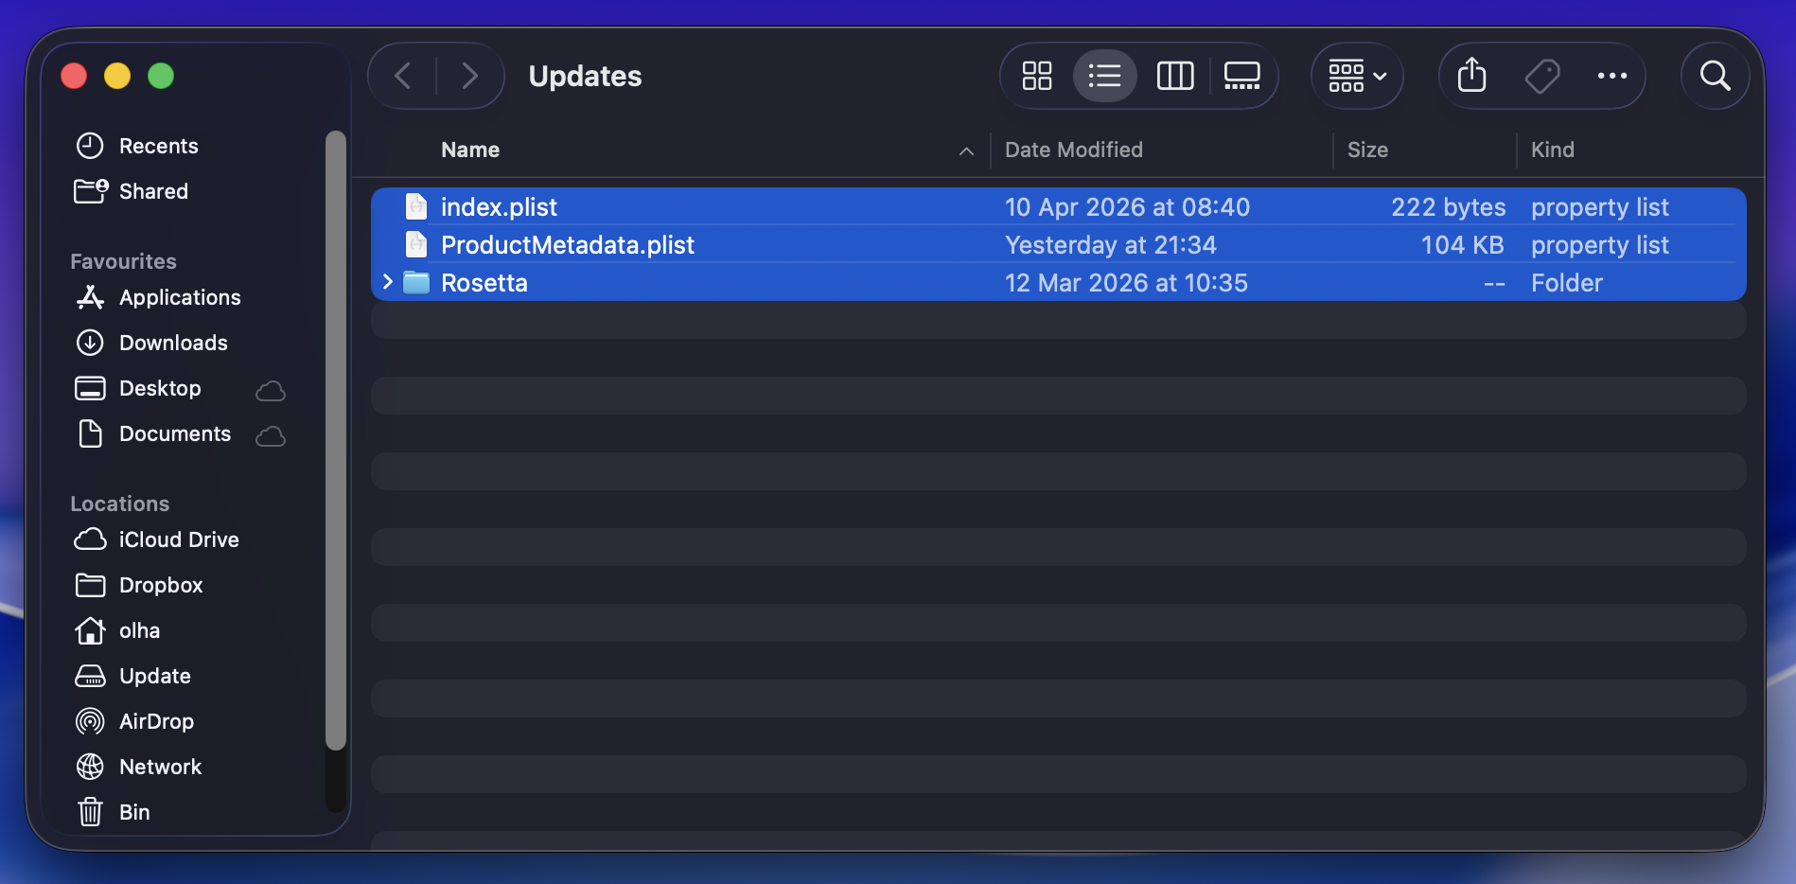The image size is (1796, 884).
Task: Go back using the back arrow button
Action: pos(401,76)
